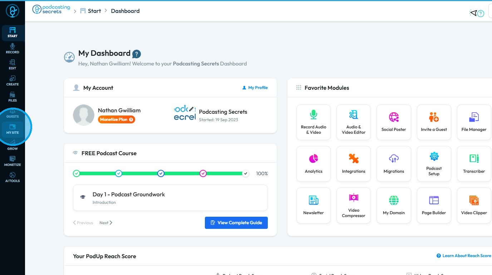The width and height of the screenshot is (492, 275).
Task: Open the Analytics pie chart module
Action: (x=314, y=164)
